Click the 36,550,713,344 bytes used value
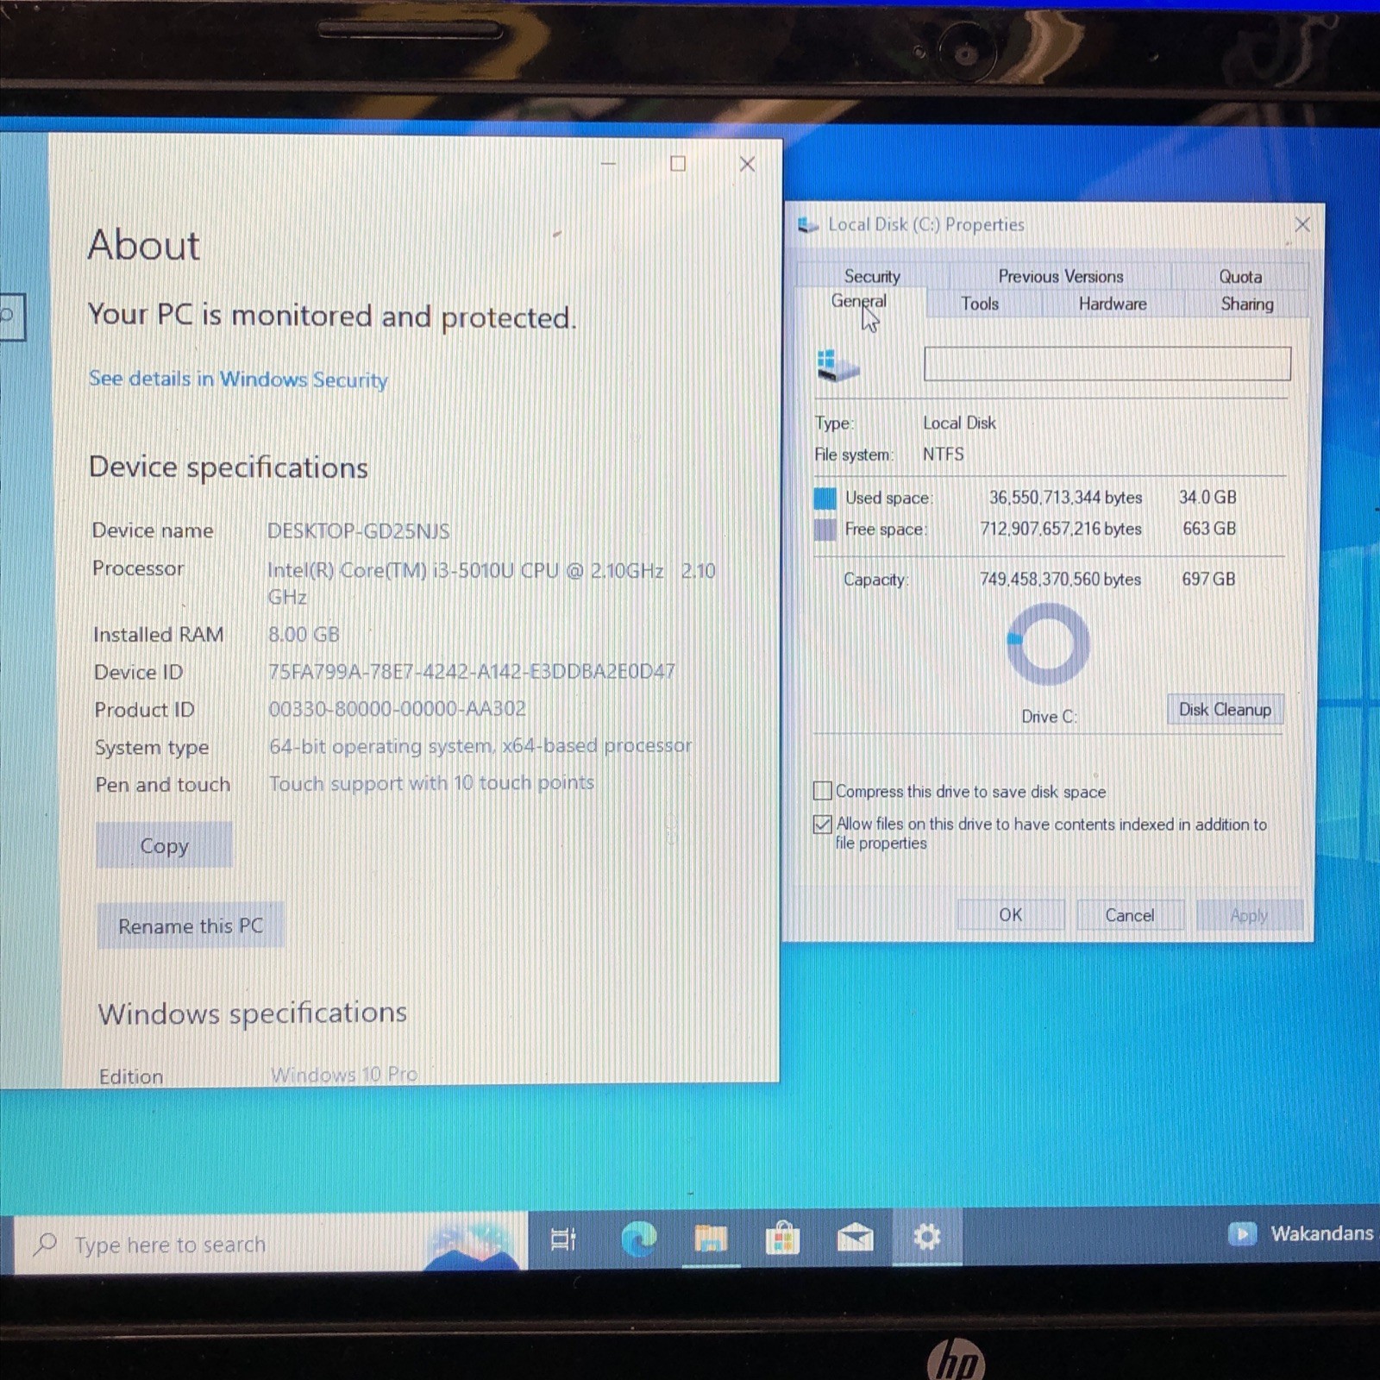The width and height of the screenshot is (1380, 1380). pos(1065,498)
